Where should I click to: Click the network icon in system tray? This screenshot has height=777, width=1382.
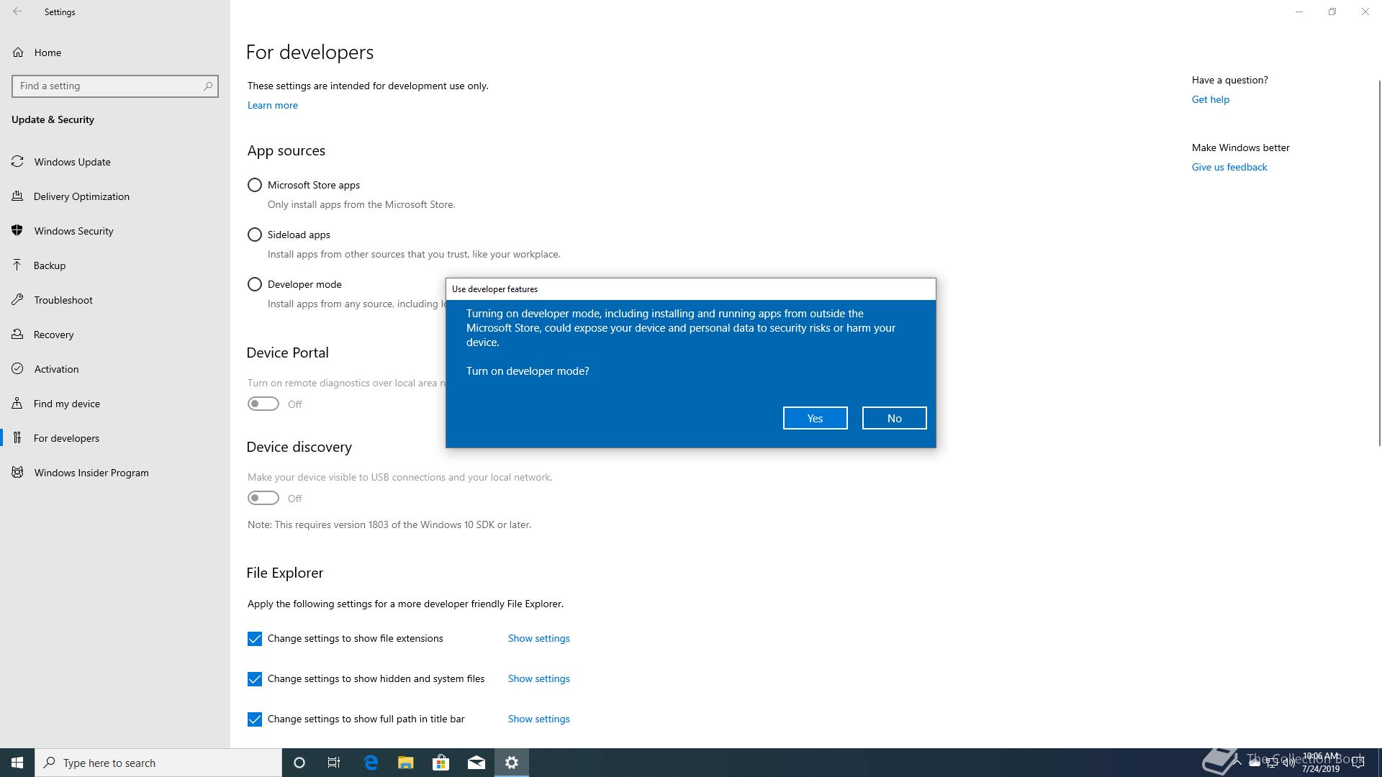(x=1271, y=763)
